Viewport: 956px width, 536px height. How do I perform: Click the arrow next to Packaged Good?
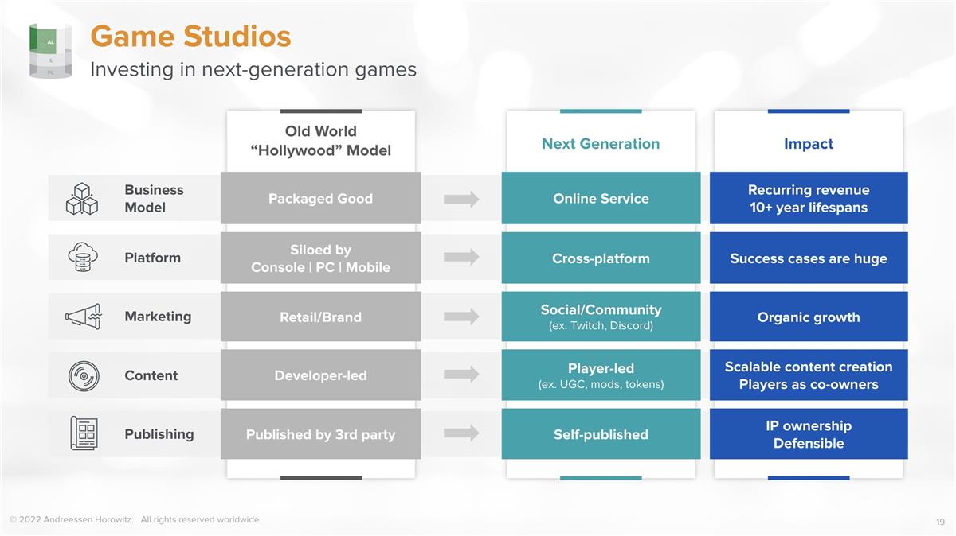click(x=461, y=199)
